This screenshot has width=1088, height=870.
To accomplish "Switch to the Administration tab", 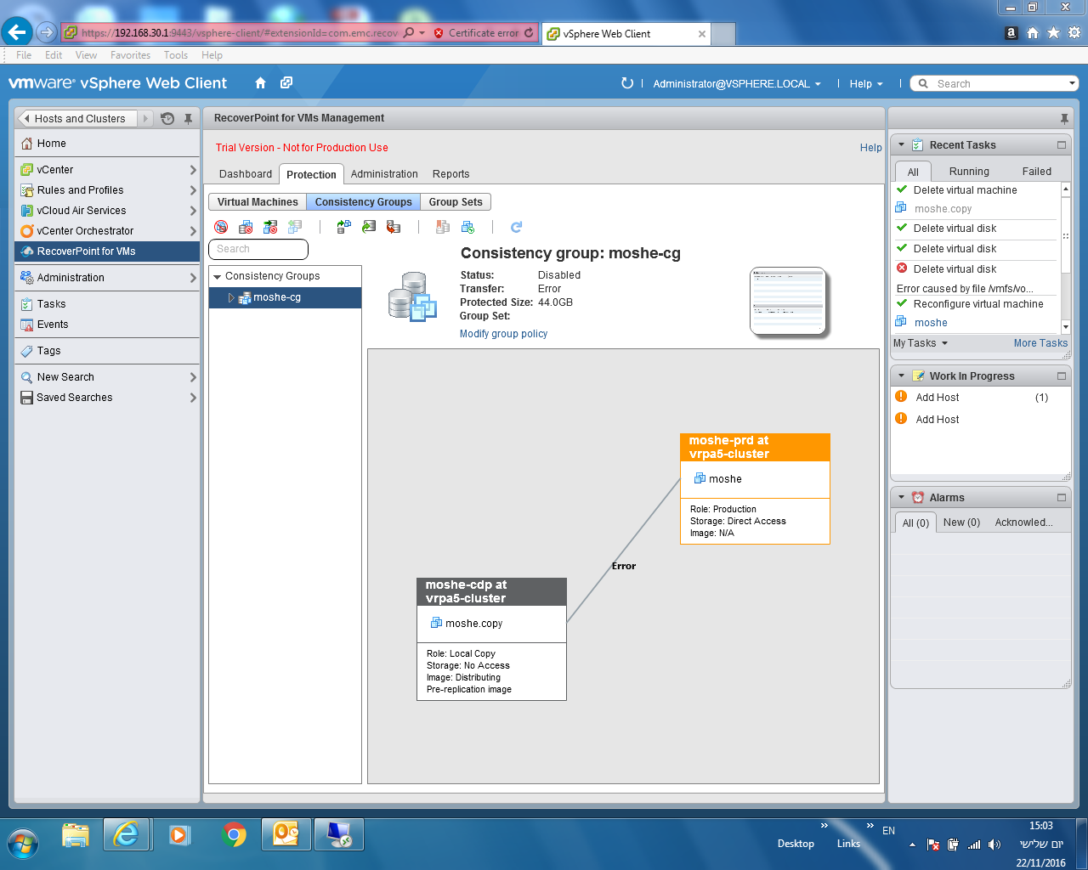I will (x=384, y=174).
